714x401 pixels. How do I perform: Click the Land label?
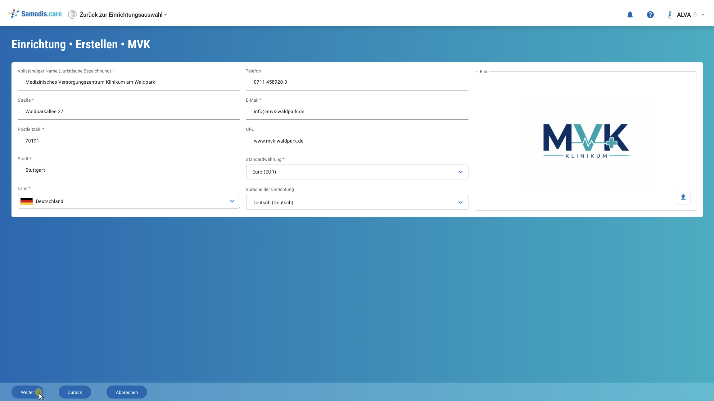tap(24, 188)
